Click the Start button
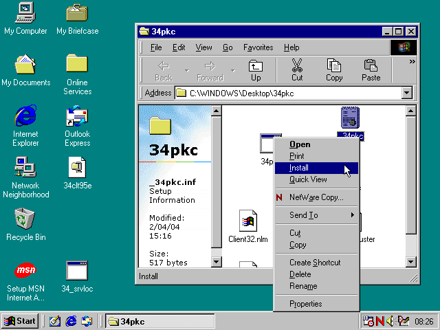The height and width of the screenshot is (330, 440). [20, 321]
